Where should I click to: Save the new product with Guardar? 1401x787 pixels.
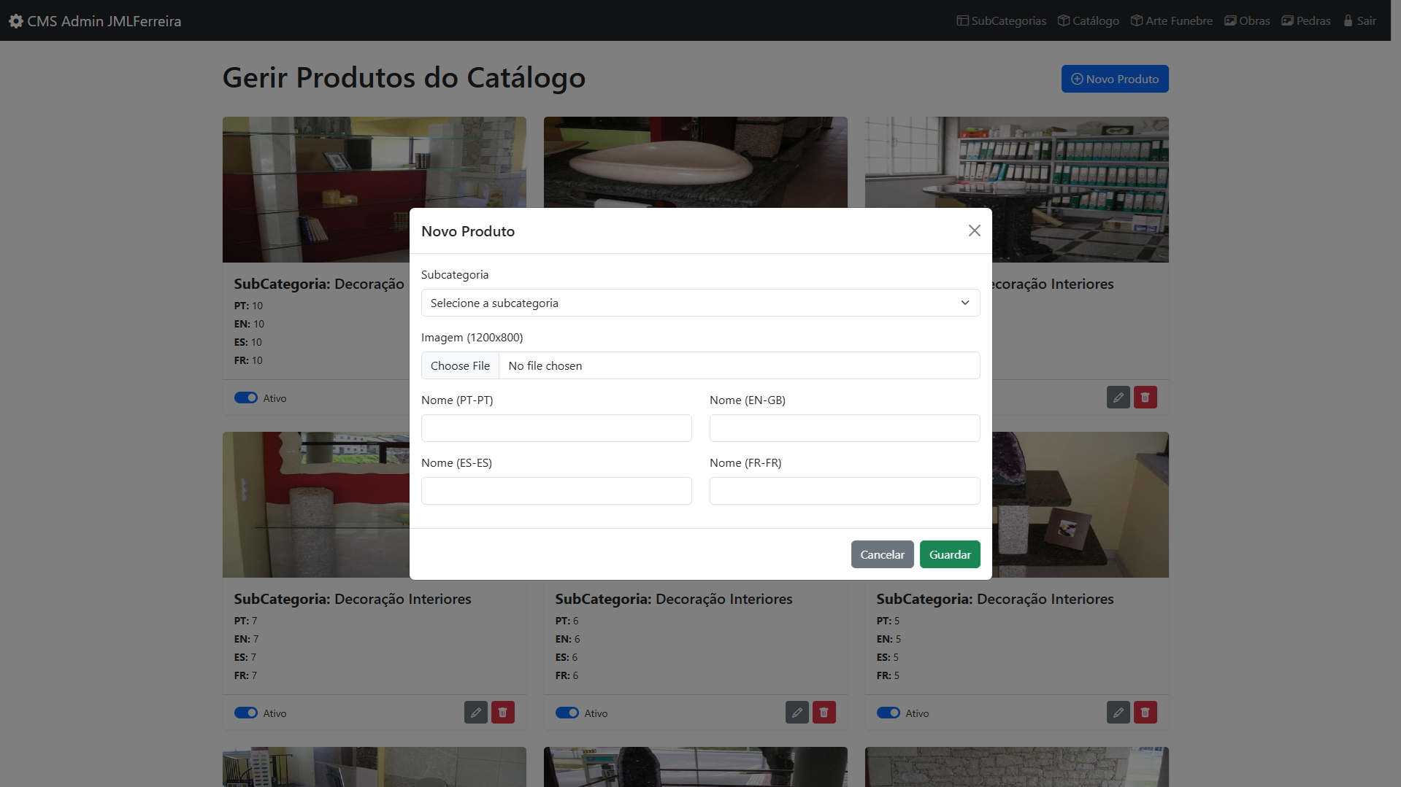tap(950, 554)
